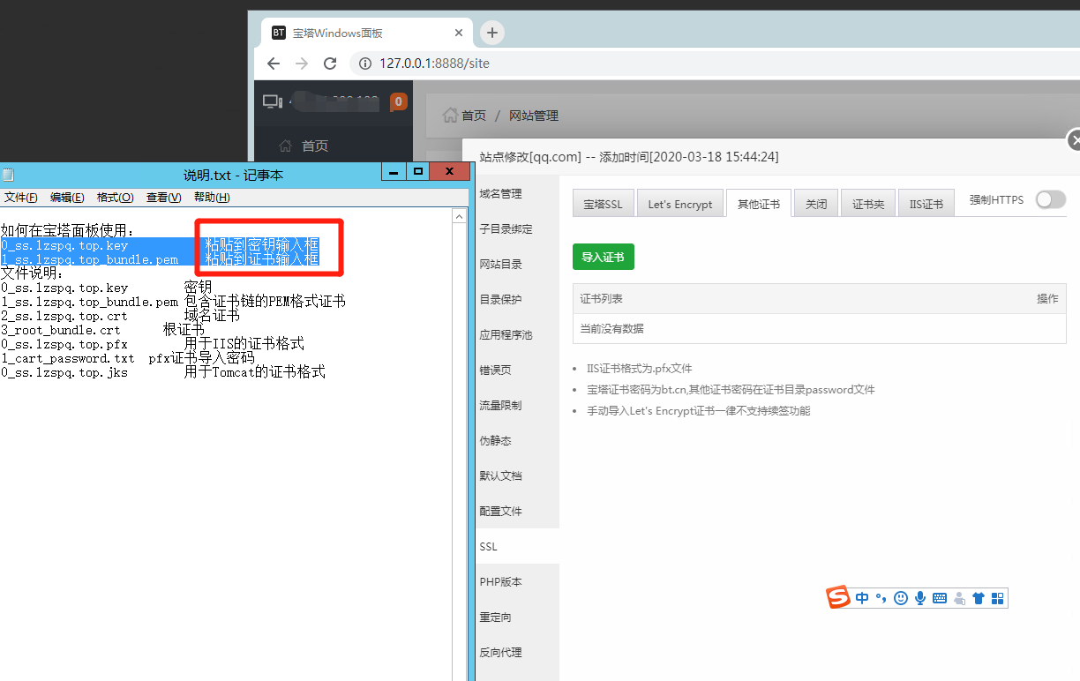This screenshot has height=681, width=1080.
Task: Toggle the 强制HTTPS switch
Action: pos(1051,200)
